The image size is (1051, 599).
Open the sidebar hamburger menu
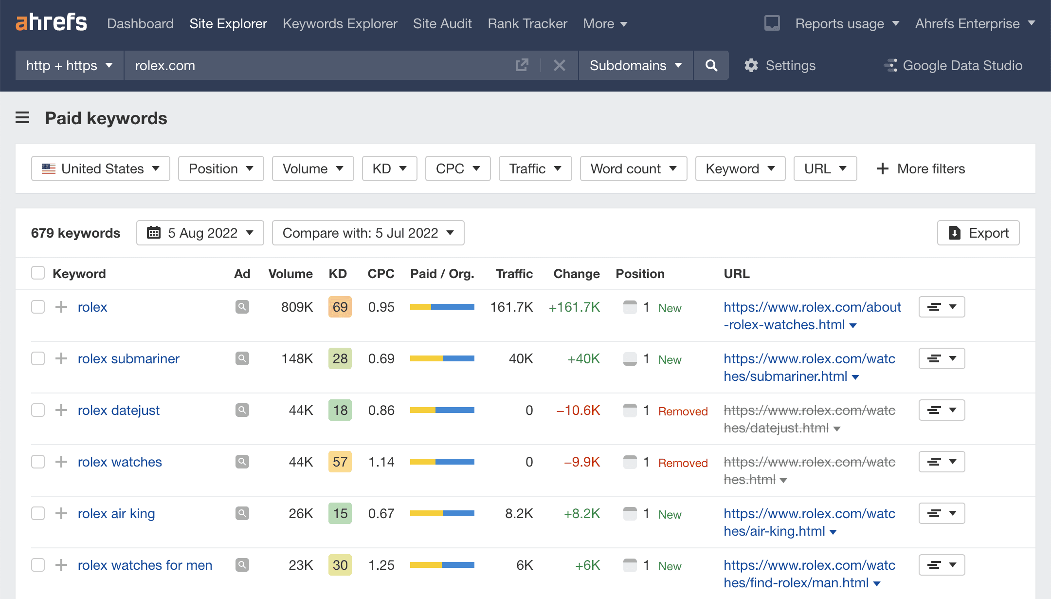(22, 118)
